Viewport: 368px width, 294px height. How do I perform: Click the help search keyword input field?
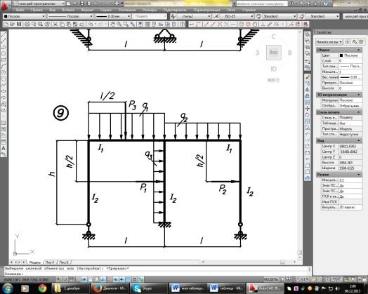(x=262, y=4)
